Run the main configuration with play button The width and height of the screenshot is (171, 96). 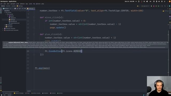click(151, 6)
